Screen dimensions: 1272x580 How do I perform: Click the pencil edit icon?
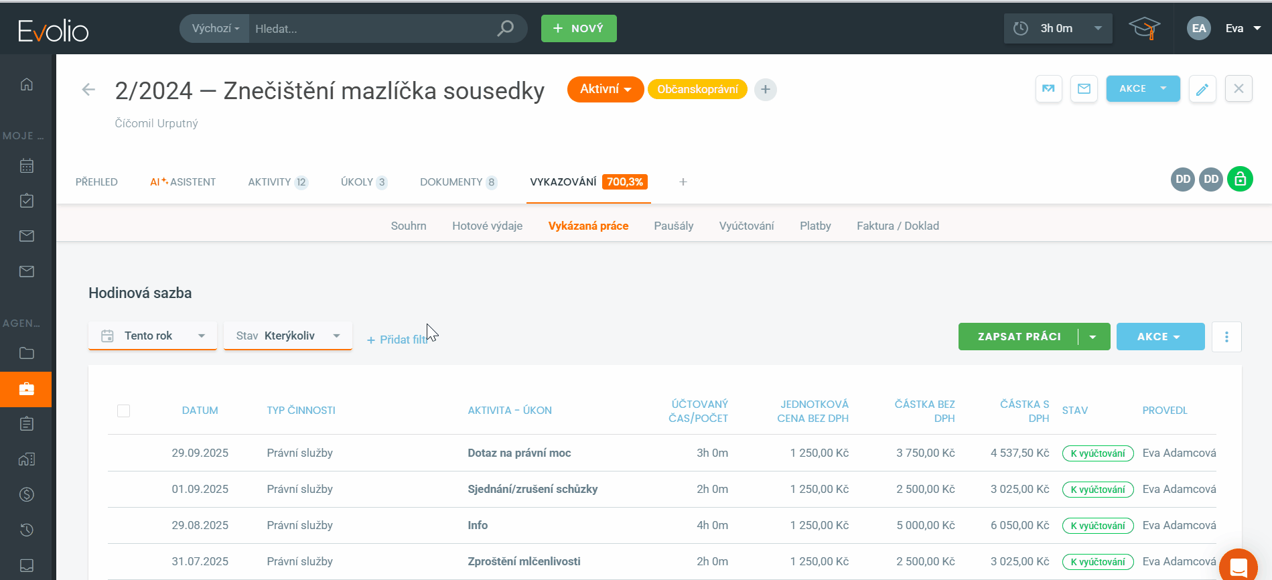click(x=1202, y=89)
